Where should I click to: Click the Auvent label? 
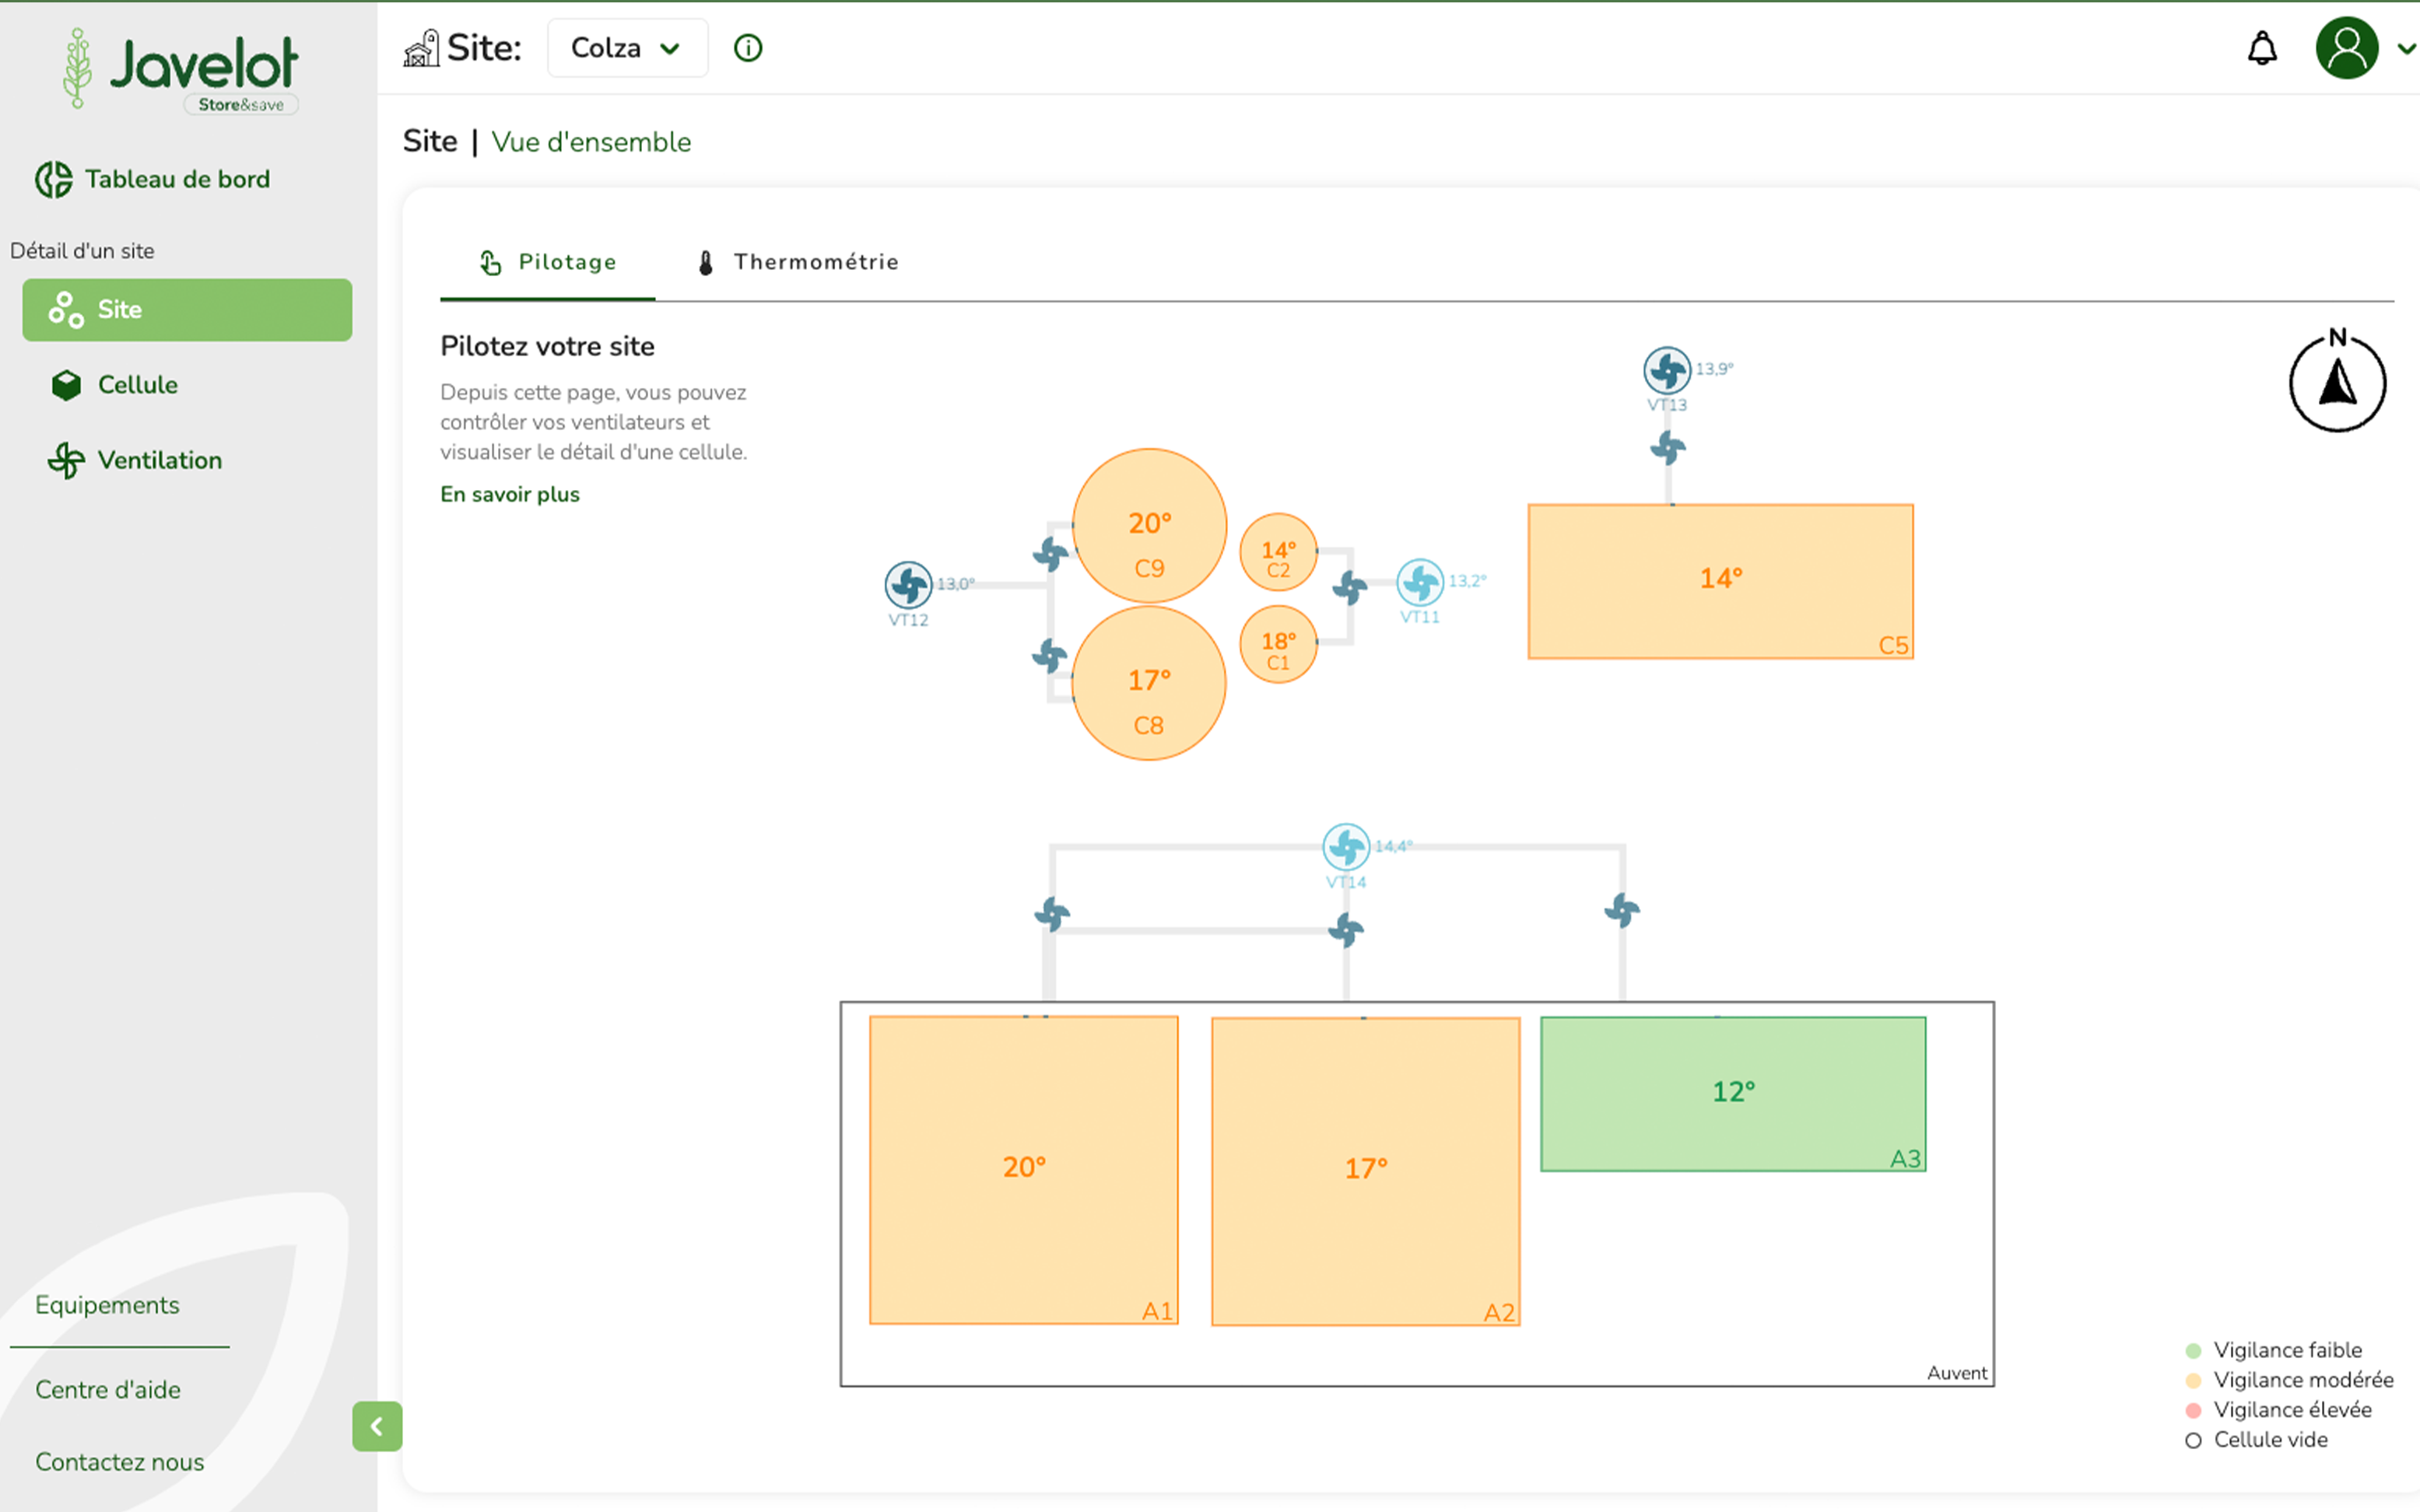1957,1373
